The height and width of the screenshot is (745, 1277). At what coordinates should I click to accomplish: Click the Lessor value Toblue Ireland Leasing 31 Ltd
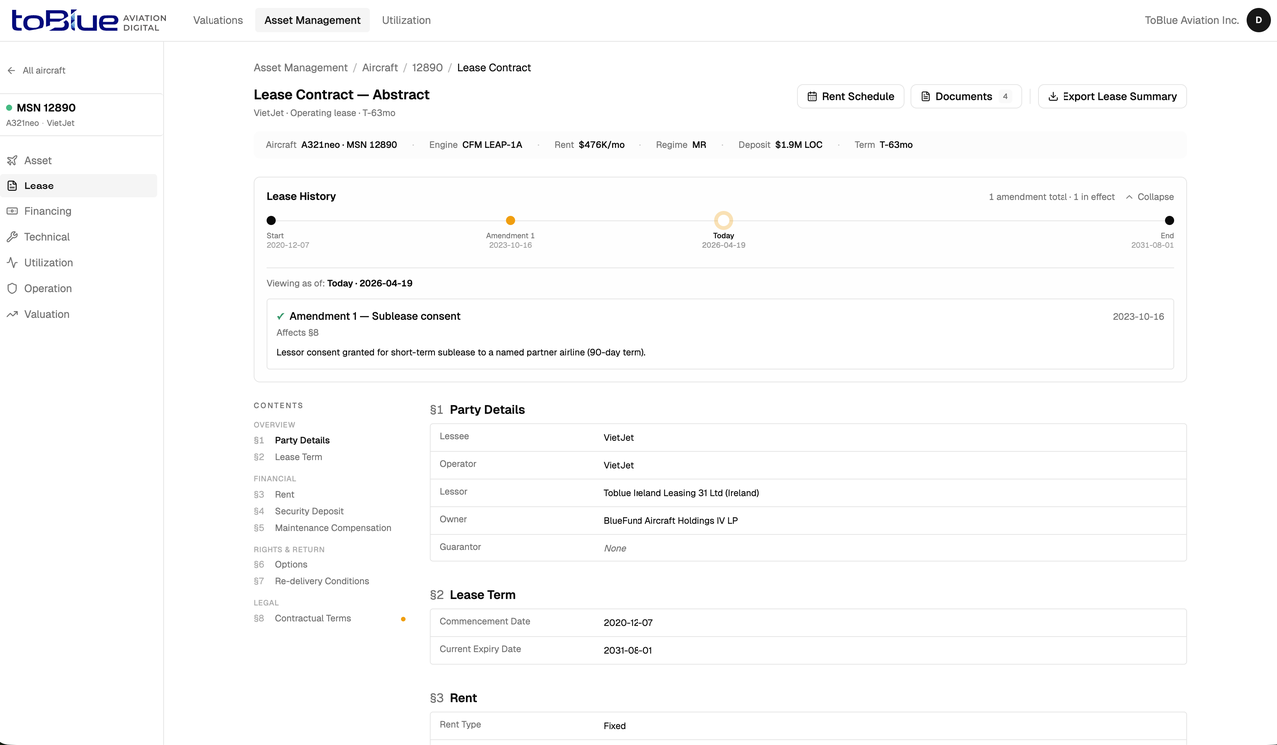click(681, 493)
